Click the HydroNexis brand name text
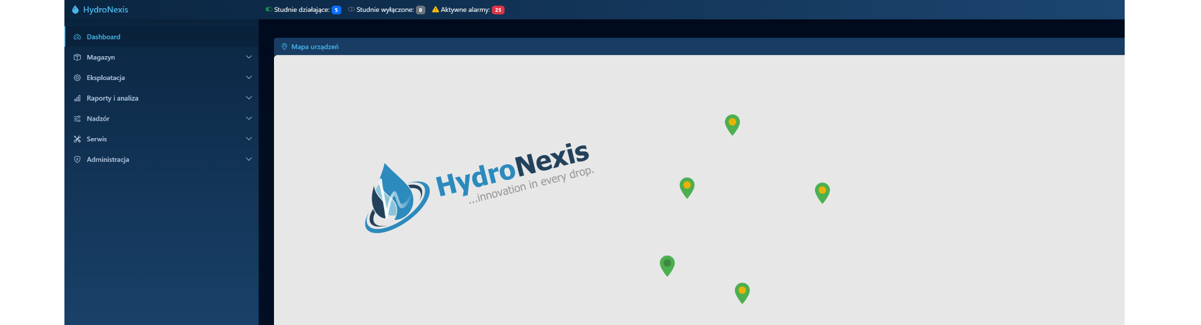Image resolution: width=1201 pixels, height=325 pixels. pos(106,9)
